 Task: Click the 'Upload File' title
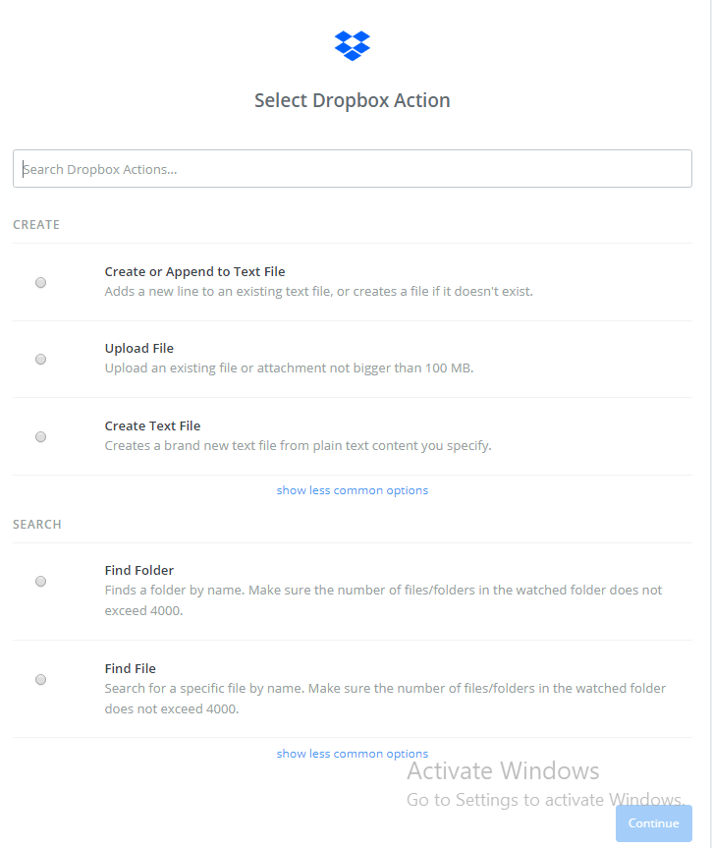click(138, 348)
